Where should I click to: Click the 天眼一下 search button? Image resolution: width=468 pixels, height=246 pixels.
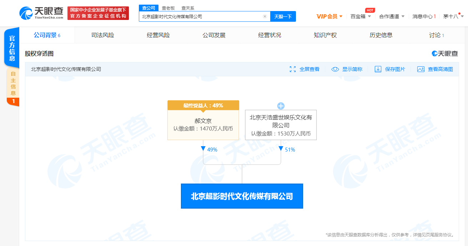pyautogui.click(x=283, y=16)
